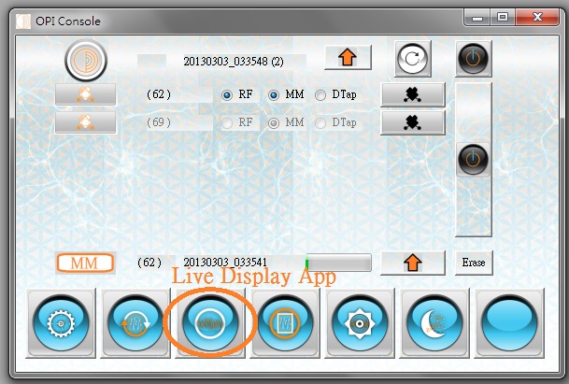The image size is (569, 384).
Task: Click the blank blue round button
Action: pyautogui.click(x=509, y=323)
